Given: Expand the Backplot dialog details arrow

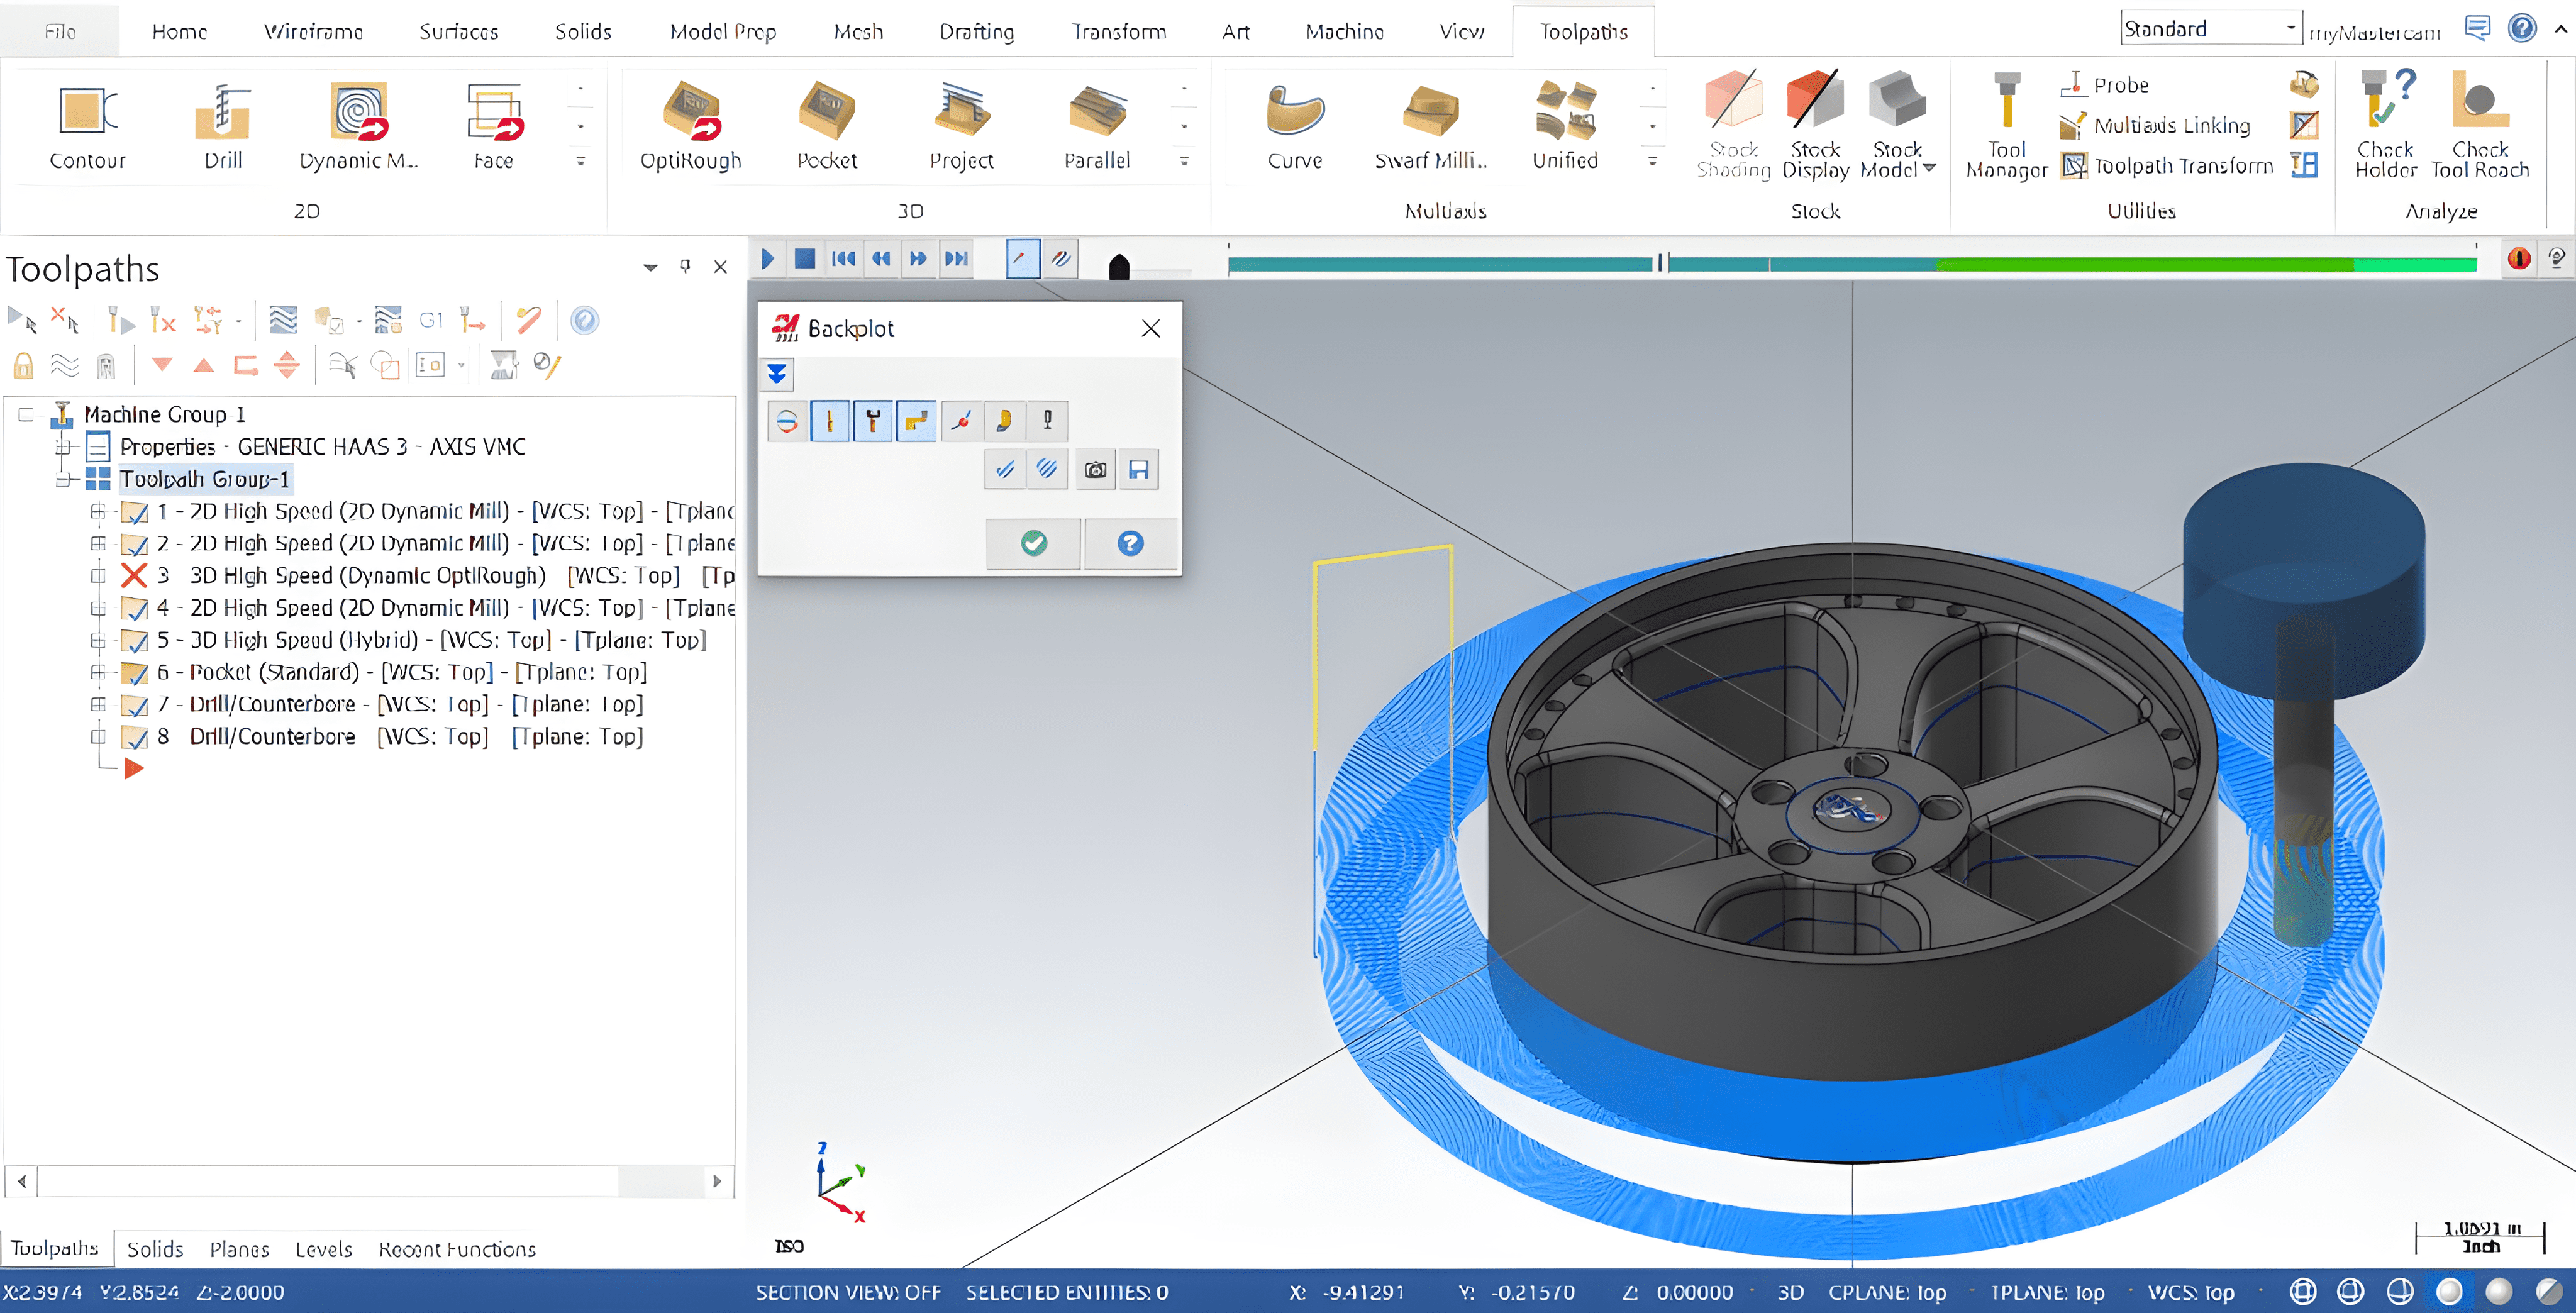Looking at the screenshot, I should 777,374.
